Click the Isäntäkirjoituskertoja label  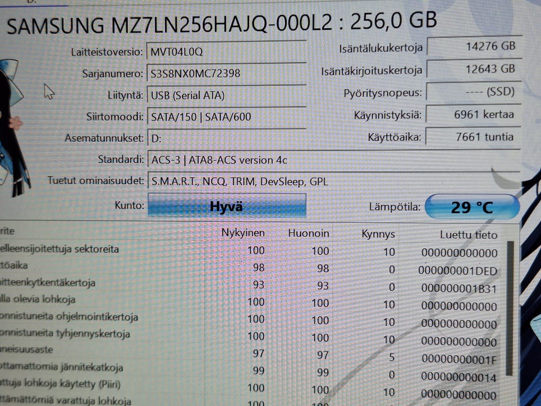point(371,71)
